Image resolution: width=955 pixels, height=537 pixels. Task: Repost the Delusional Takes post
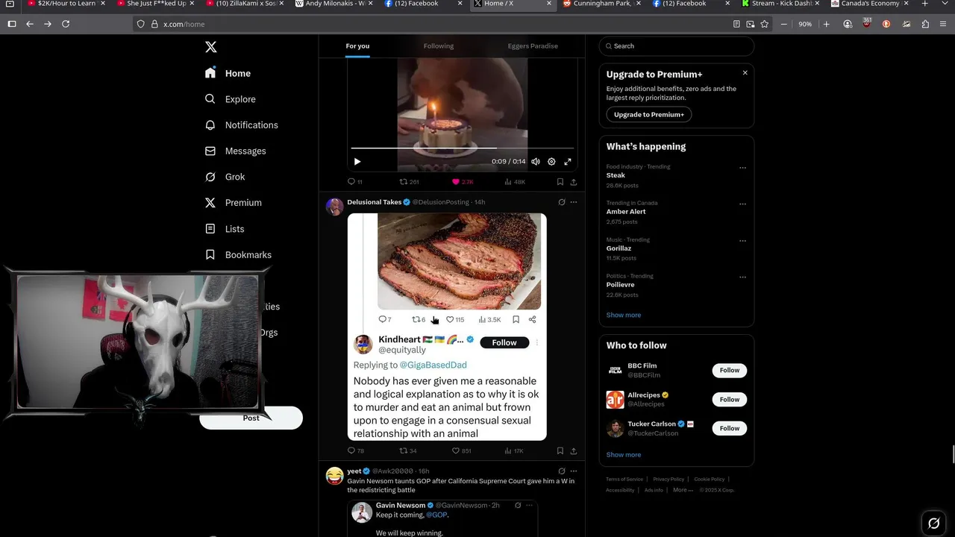408,451
